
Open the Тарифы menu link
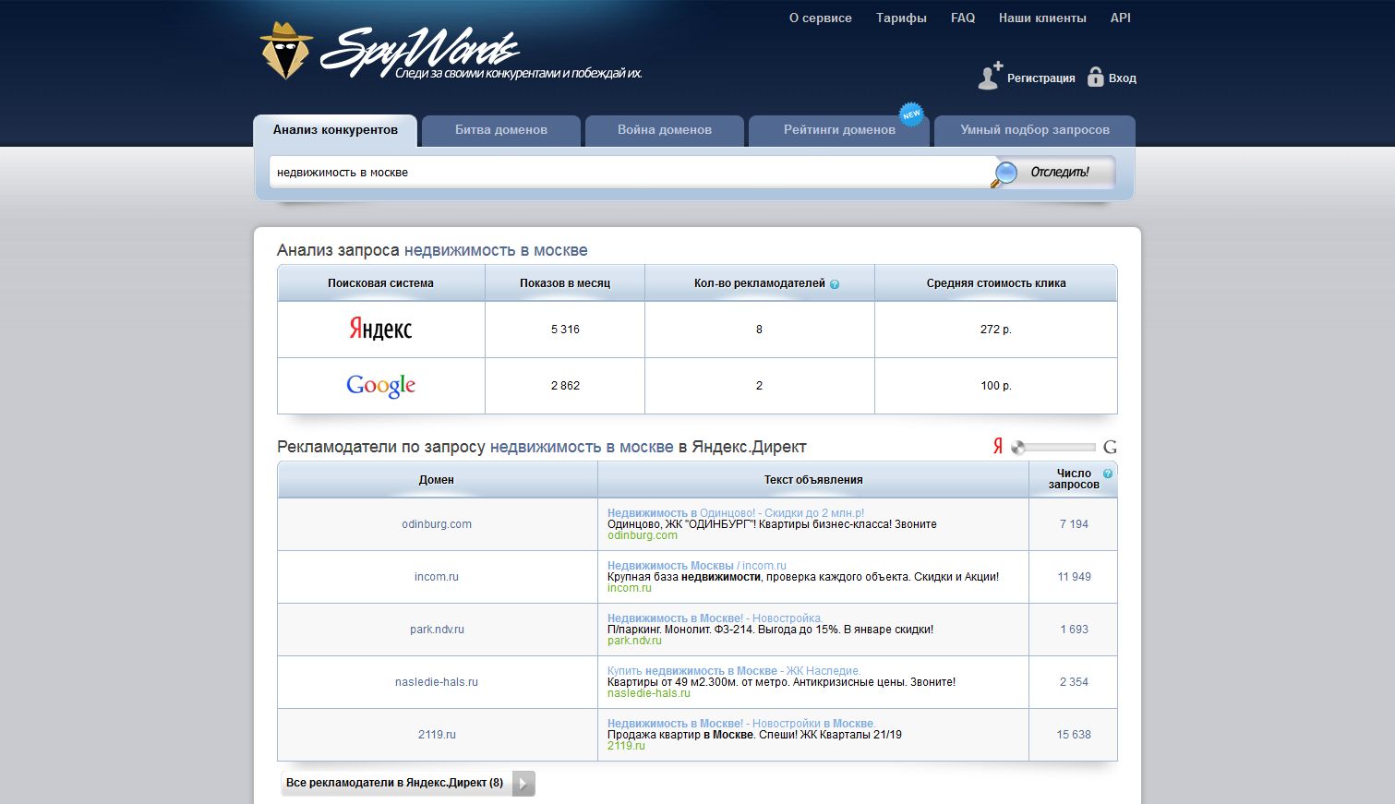point(901,18)
